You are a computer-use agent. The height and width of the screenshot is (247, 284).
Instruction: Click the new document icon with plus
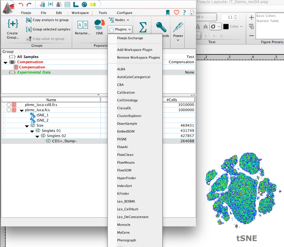tap(192, 13)
